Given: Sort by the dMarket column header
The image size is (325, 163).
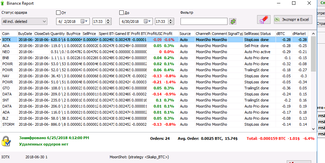Looking at the screenshot, I should coord(299,34).
